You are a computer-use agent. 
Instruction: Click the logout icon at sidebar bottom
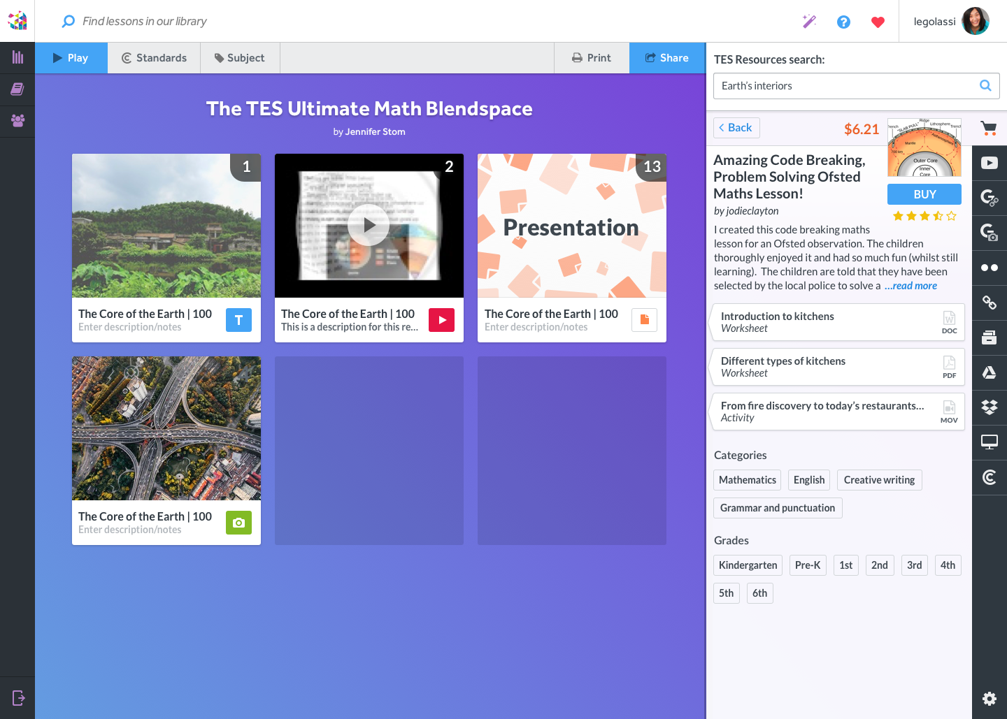coord(18,697)
